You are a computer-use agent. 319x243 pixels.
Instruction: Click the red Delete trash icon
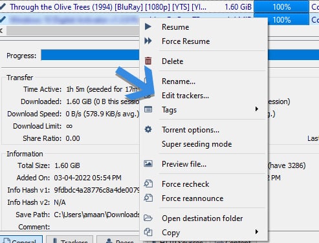pyautogui.click(x=148, y=61)
